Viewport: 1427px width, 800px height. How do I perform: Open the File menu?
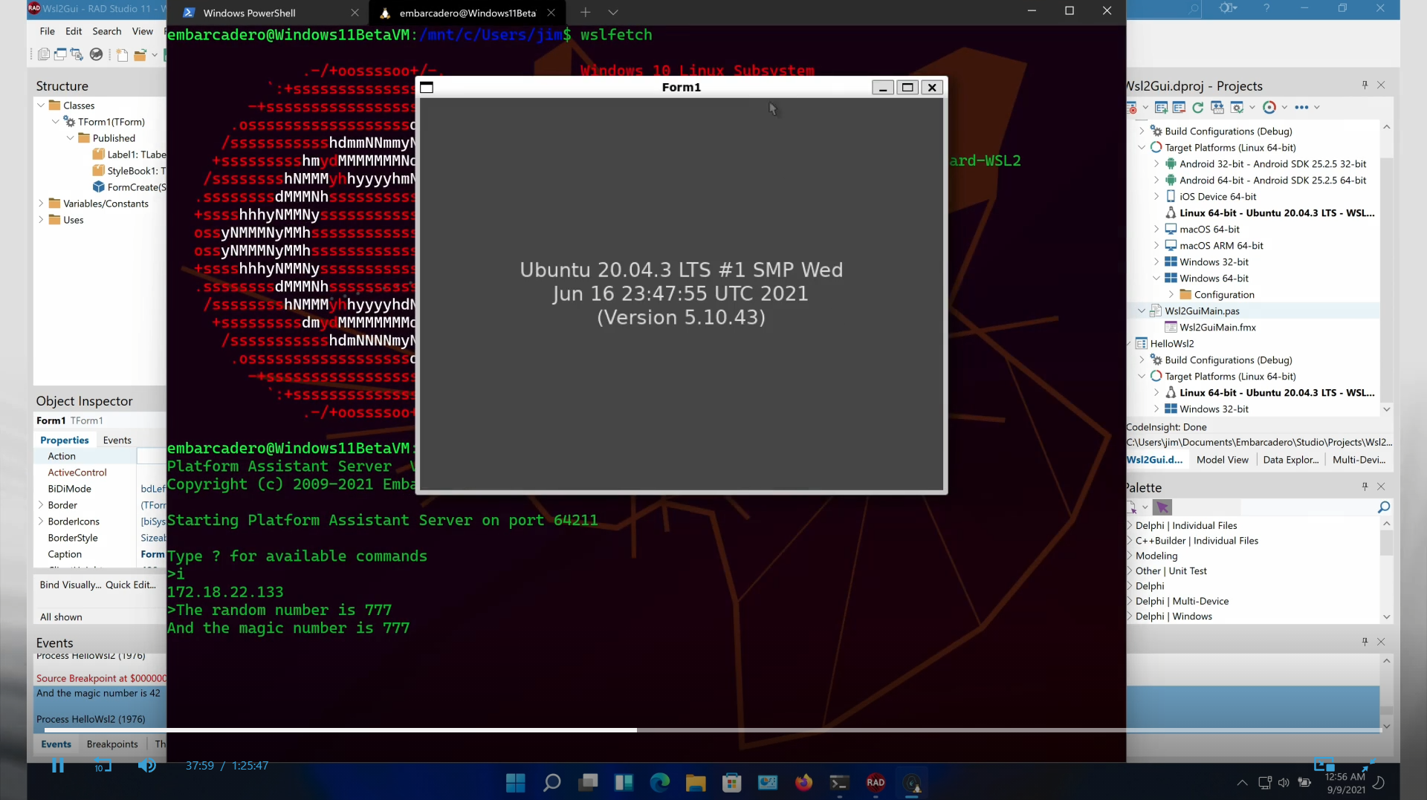(x=47, y=31)
